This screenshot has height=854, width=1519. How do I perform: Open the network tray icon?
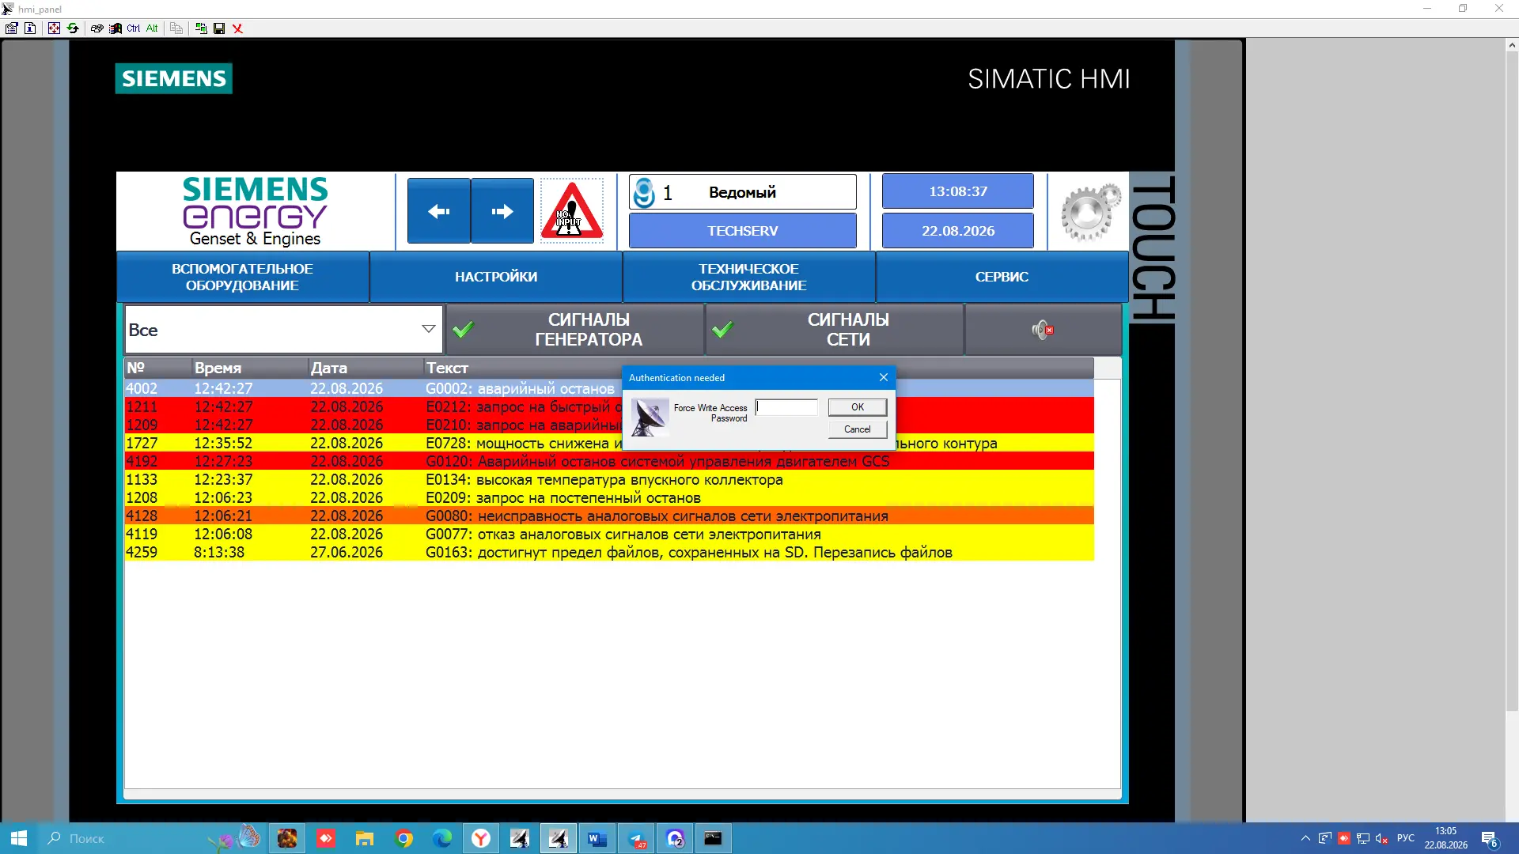pyautogui.click(x=1363, y=838)
